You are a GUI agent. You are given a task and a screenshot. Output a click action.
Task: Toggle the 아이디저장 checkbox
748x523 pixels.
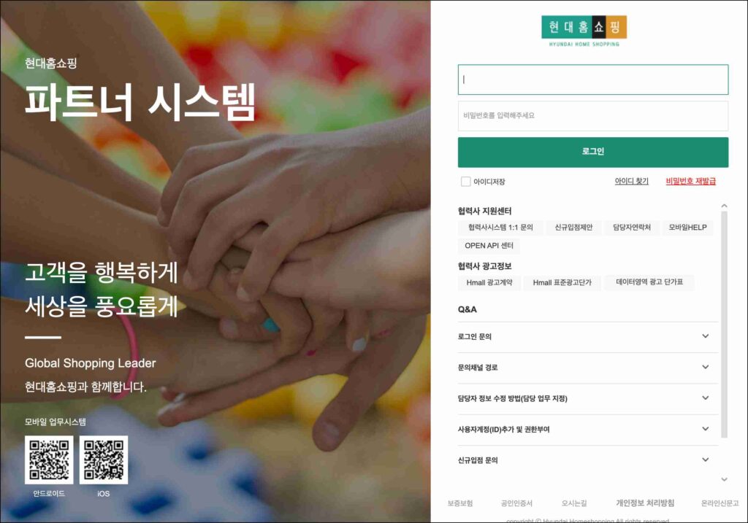(x=465, y=182)
